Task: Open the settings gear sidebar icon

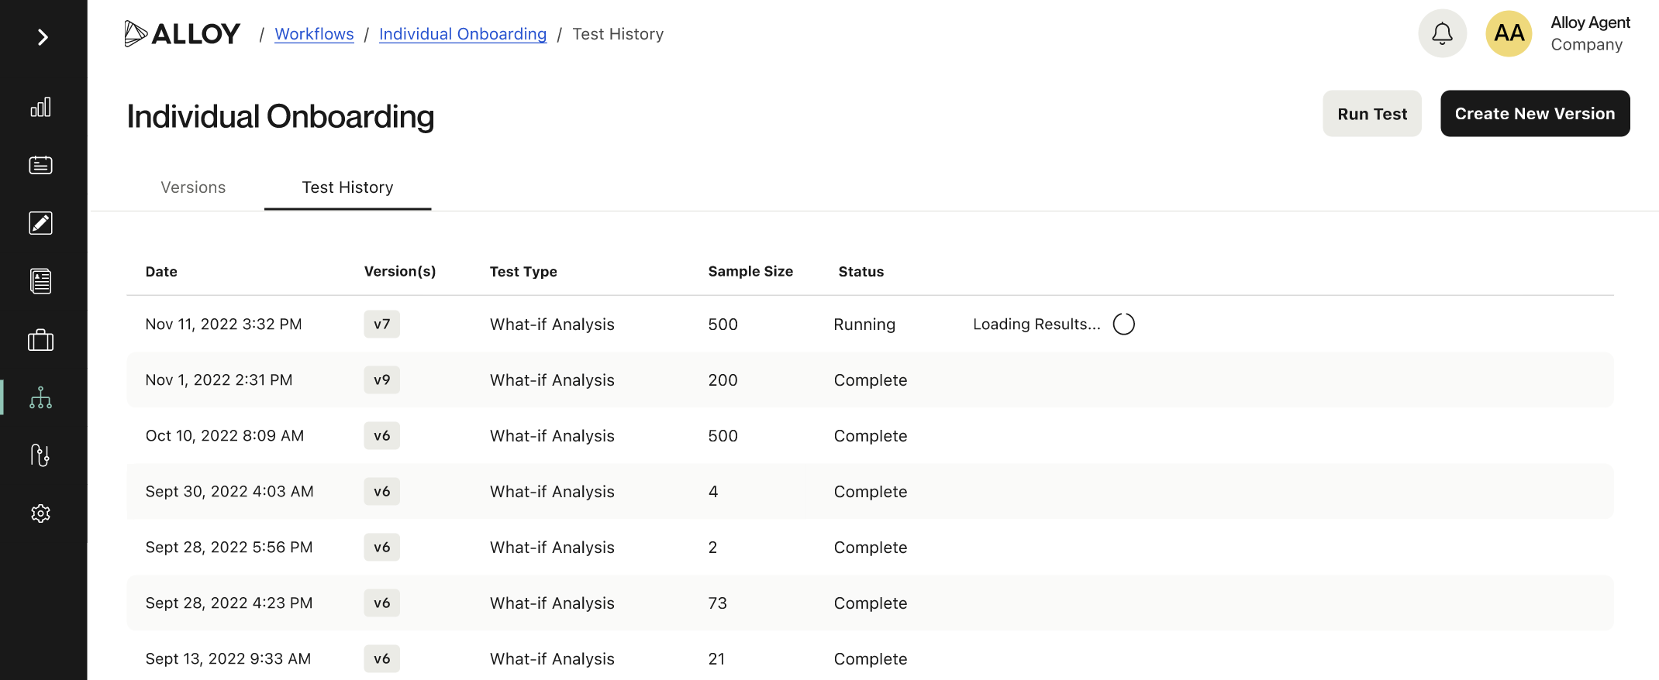Action: coord(40,513)
